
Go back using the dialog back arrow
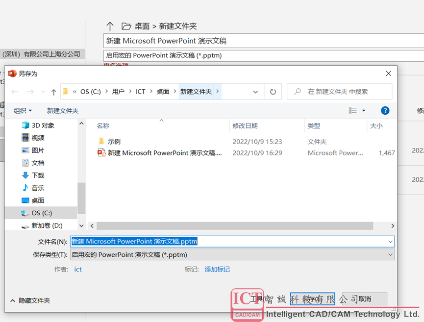coord(15,92)
